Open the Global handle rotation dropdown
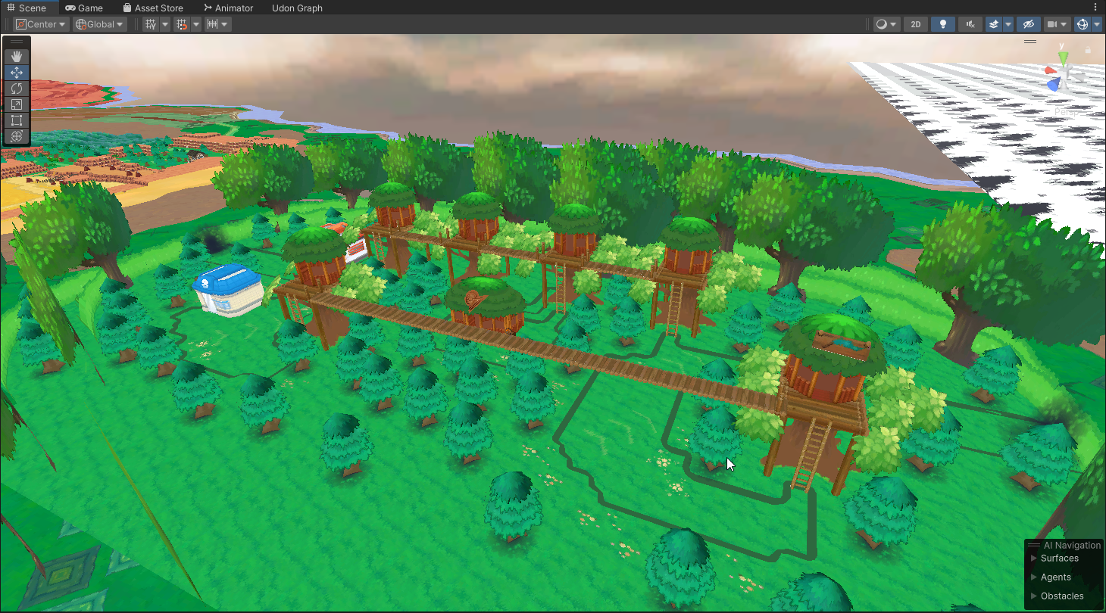1106x613 pixels. click(x=99, y=24)
